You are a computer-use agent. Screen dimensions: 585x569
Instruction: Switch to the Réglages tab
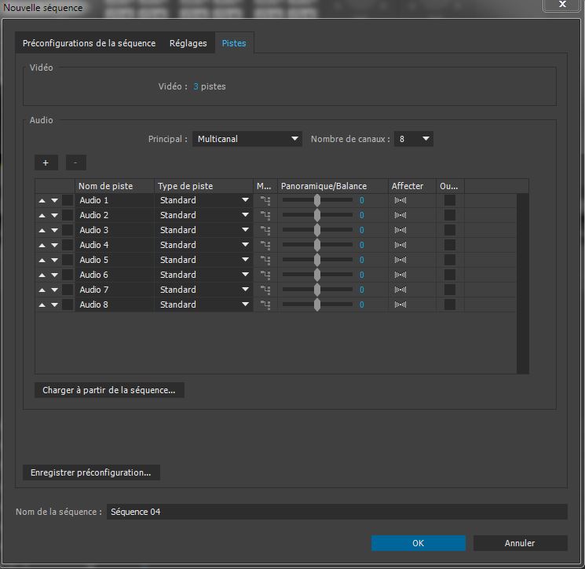[188, 43]
